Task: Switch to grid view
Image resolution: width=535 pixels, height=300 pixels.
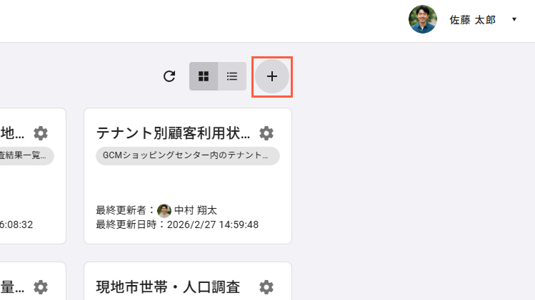Action: [204, 76]
